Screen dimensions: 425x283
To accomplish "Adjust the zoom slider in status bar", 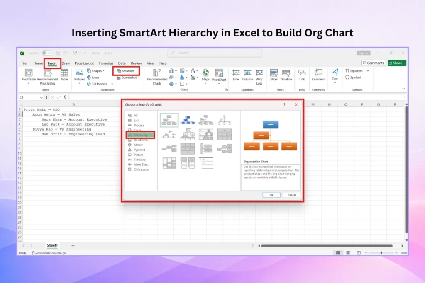I will [381, 253].
